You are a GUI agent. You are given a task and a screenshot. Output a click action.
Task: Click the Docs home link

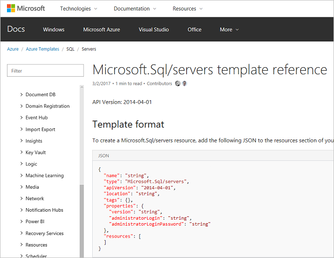16,29
